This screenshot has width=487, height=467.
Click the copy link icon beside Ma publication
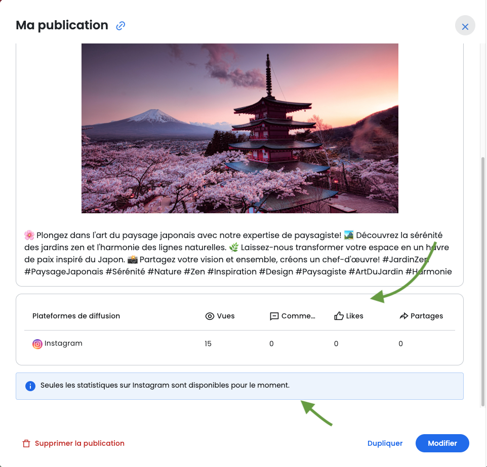point(120,26)
